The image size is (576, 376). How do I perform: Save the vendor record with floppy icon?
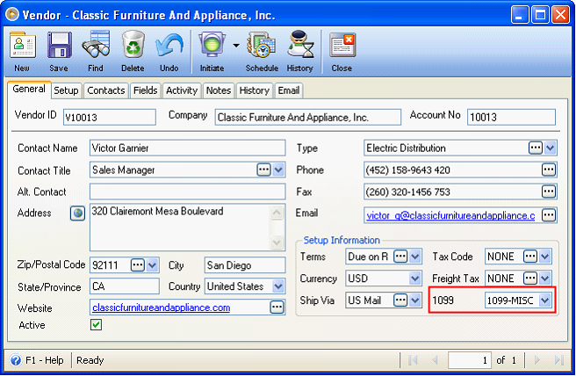click(59, 45)
